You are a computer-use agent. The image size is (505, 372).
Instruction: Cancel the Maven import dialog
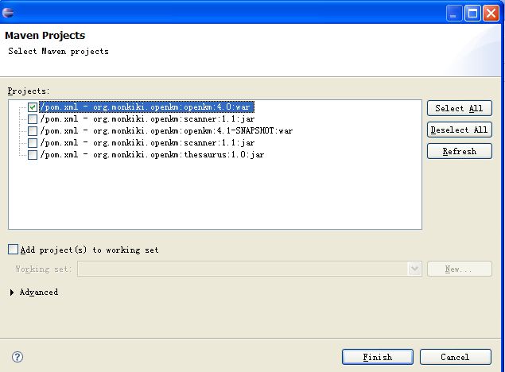(456, 357)
